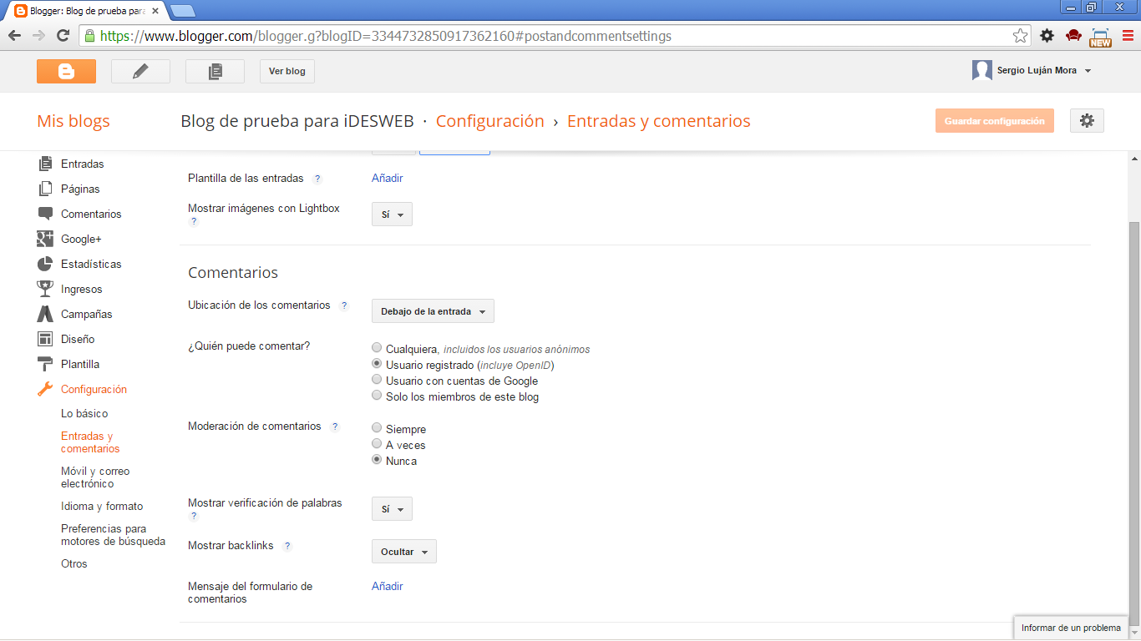
Task: Click the Mis blogs link
Action: (x=74, y=121)
